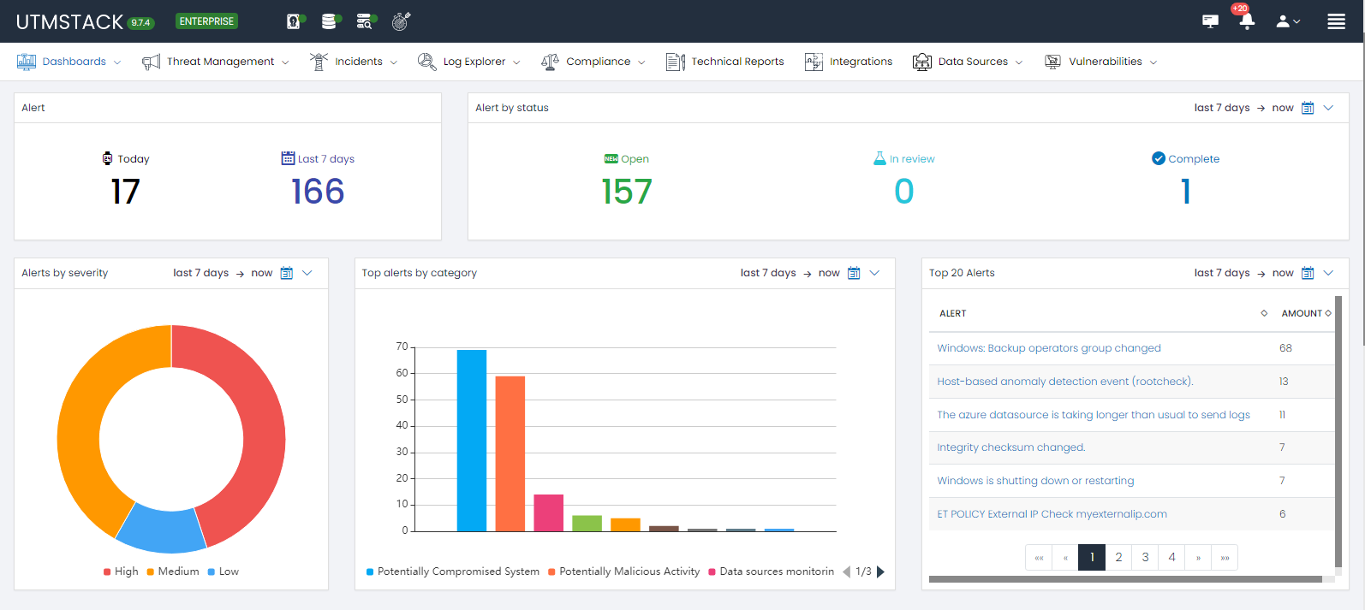Open ET POLICY External IP Check alert

point(1052,514)
